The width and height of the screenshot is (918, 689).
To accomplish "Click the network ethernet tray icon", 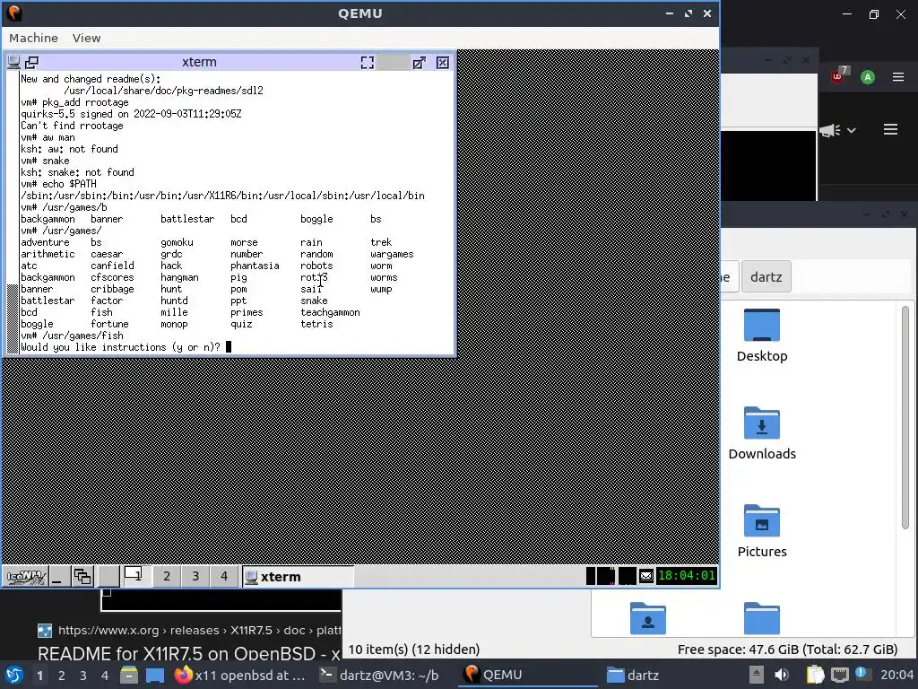I will pyautogui.click(x=839, y=675).
